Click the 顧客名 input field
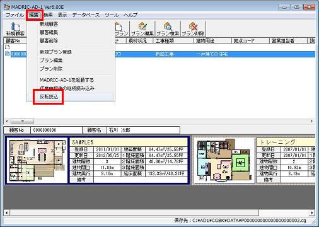The height and width of the screenshot is (227, 319). tap(143, 130)
